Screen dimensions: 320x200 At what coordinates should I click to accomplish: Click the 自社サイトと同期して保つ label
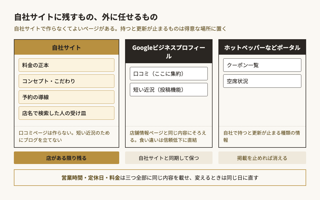point(169,158)
